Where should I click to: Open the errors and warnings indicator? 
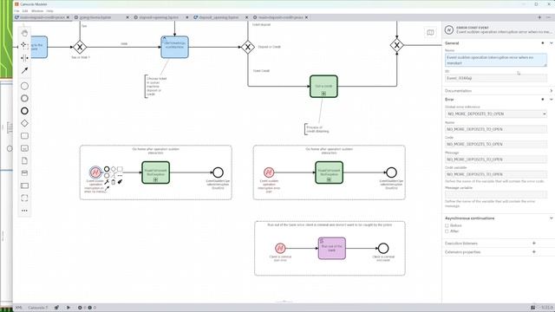pos(87,308)
